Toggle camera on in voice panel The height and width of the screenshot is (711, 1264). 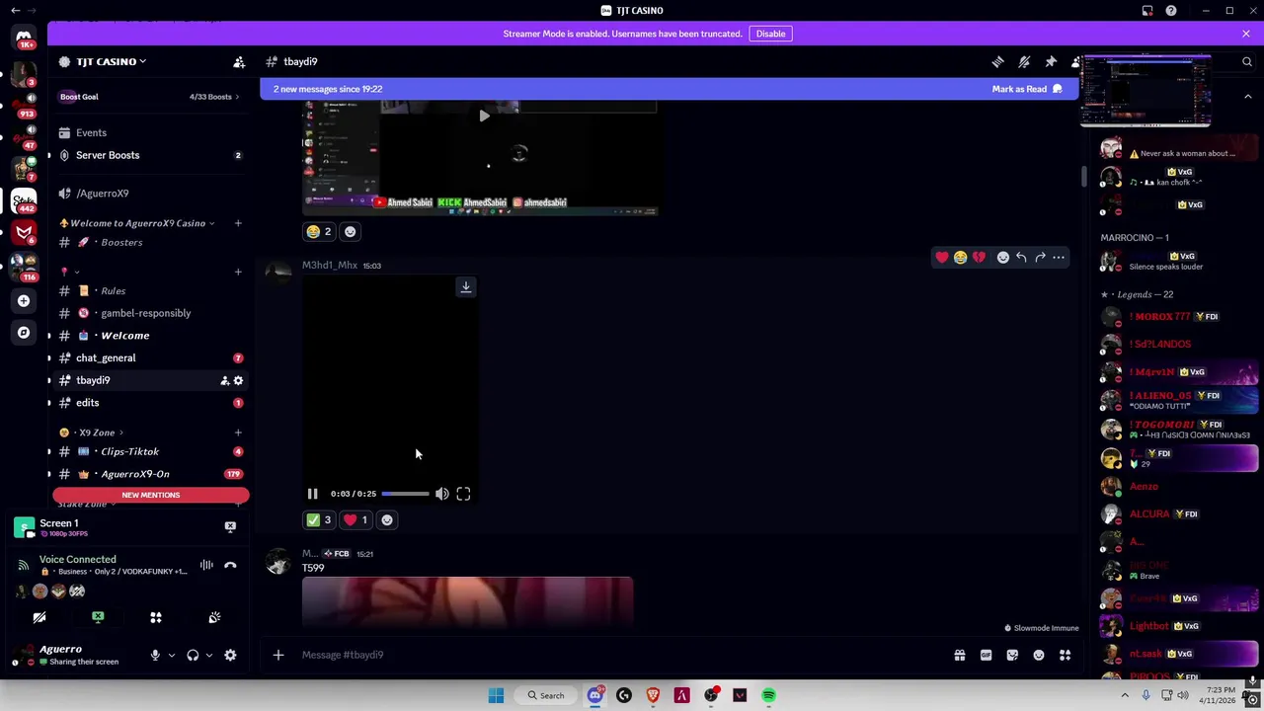[x=39, y=617]
